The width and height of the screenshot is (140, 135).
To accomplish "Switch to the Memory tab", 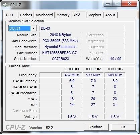I will pos(63,15).
